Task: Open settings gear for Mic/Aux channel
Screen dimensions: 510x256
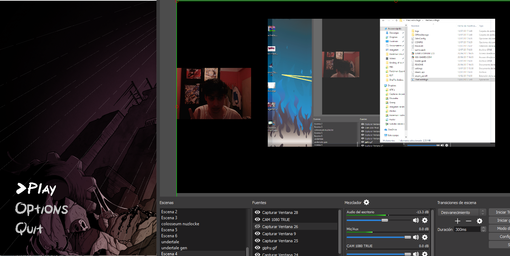Action: tap(425, 237)
